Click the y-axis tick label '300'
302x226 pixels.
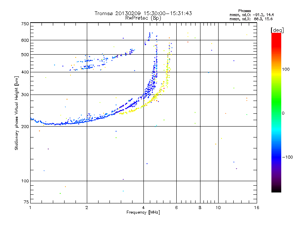point(25,95)
